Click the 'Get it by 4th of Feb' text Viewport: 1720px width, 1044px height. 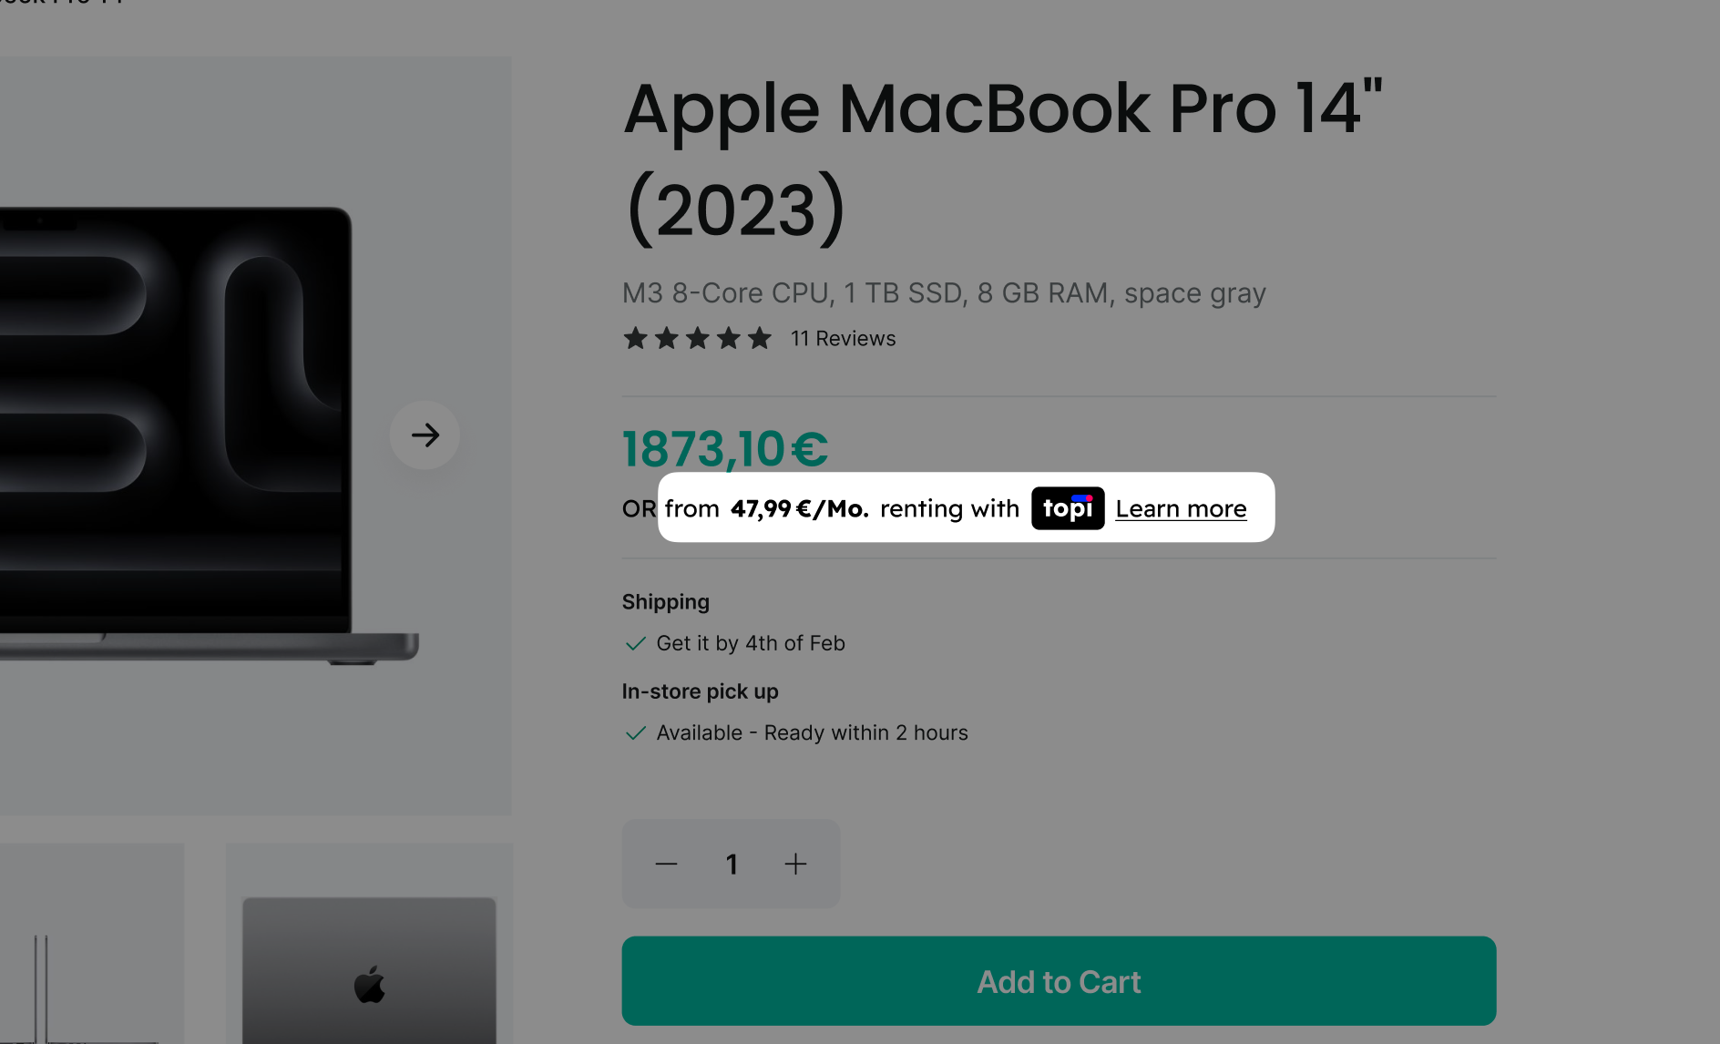751,643
